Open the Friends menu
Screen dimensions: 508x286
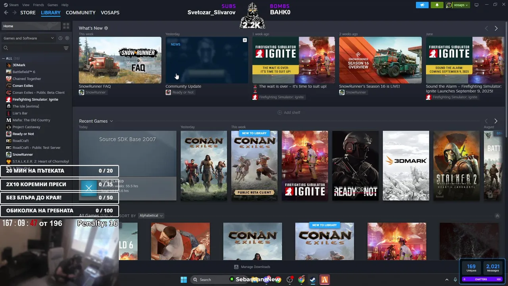pyautogui.click(x=38, y=5)
